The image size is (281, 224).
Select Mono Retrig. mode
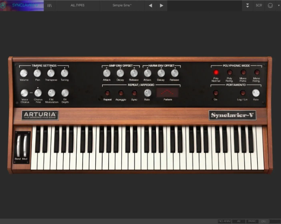pyautogui.click(x=257, y=72)
